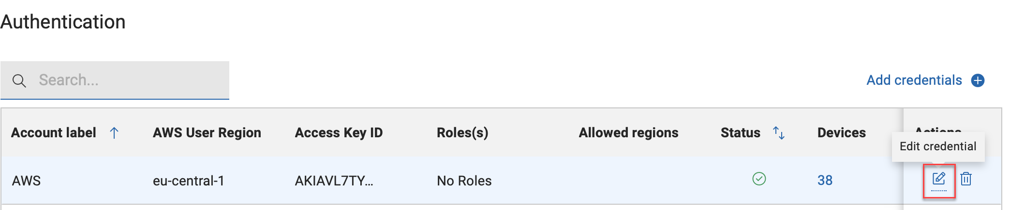Click the truncated AKIAVL7TY… access key
The width and height of the screenshot is (1010, 210).
click(334, 181)
